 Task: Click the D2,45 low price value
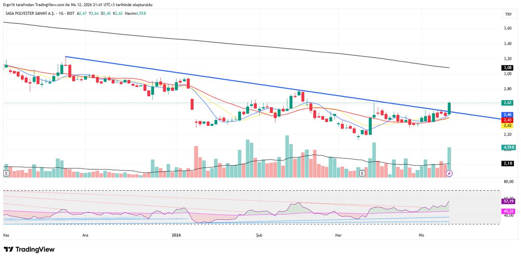point(106,14)
